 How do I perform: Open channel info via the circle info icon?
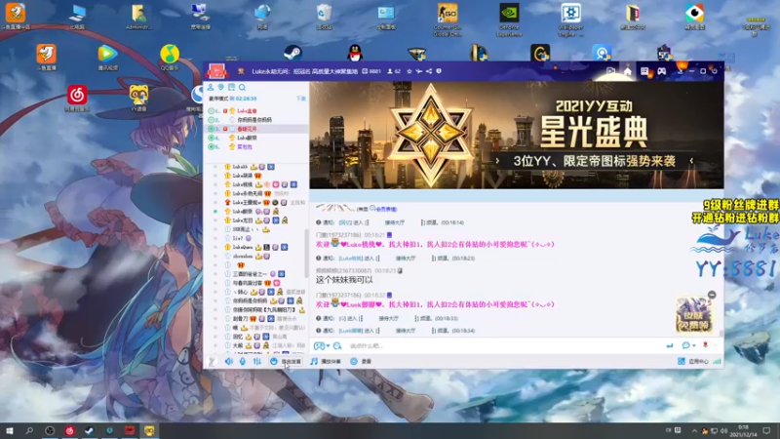439,71
